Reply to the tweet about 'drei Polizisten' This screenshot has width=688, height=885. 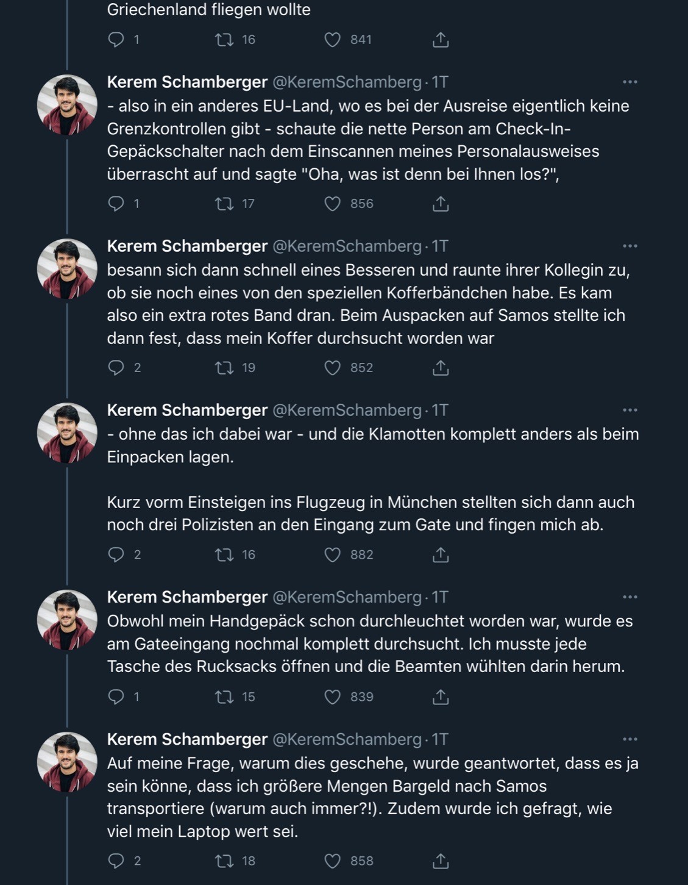tap(116, 554)
